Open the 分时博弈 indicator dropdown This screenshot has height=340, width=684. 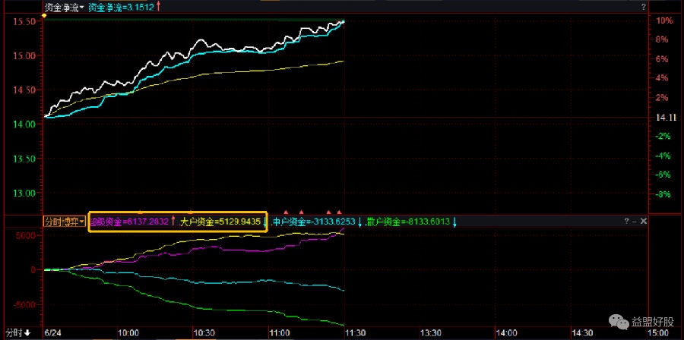tap(65, 222)
